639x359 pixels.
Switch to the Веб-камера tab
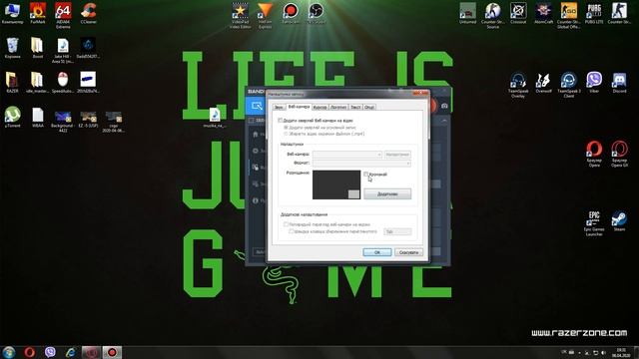tap(299, 107)
